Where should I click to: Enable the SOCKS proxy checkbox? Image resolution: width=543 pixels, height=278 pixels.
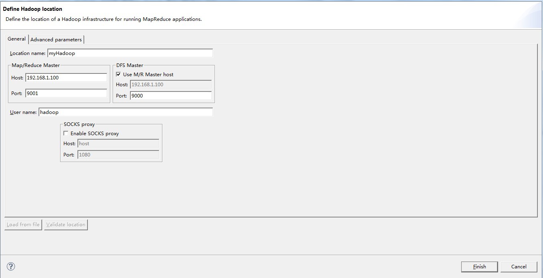pyautogui.click(x=66, y=133)
